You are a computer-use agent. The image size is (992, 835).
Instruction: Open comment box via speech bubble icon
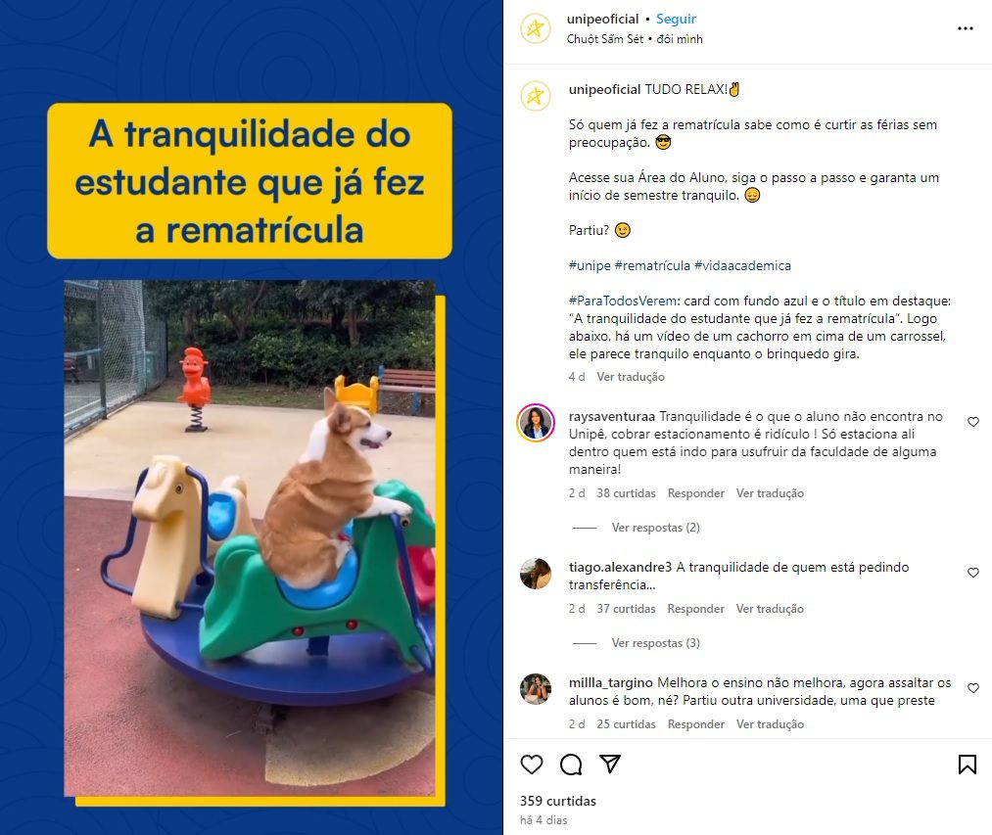571,765
